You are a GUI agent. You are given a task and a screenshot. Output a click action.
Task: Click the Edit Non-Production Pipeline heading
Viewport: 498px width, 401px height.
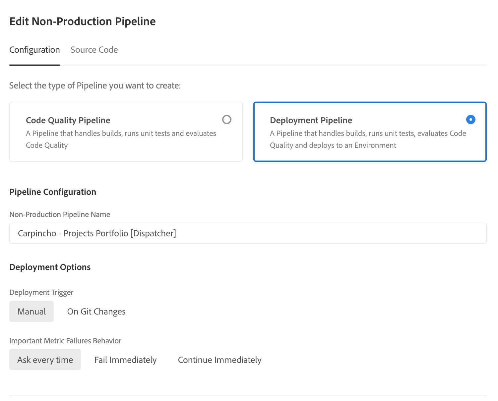(x=83, y=22)
